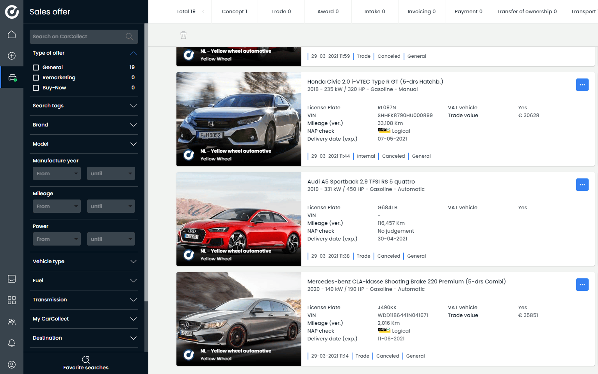Click VIN SHHFK8790HU000899 value
The height and width of the screenshot is (374, 598).
(405, 116)
